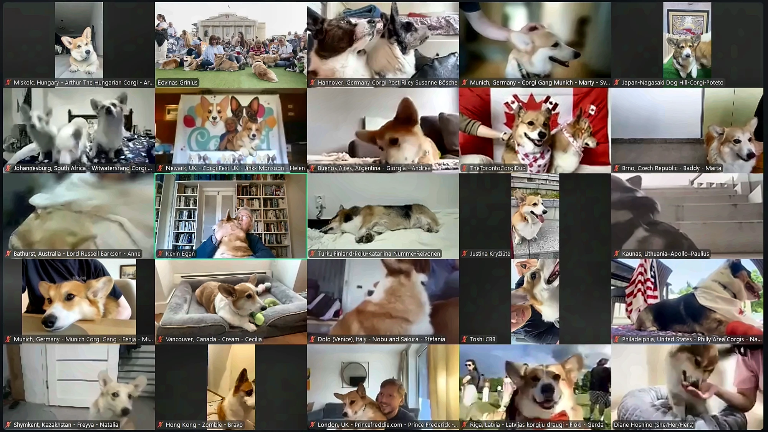Viewport: 768px width, 432px height.
Task: Click the Justina Kryžiūtė name label
Action: click(490, 254)
